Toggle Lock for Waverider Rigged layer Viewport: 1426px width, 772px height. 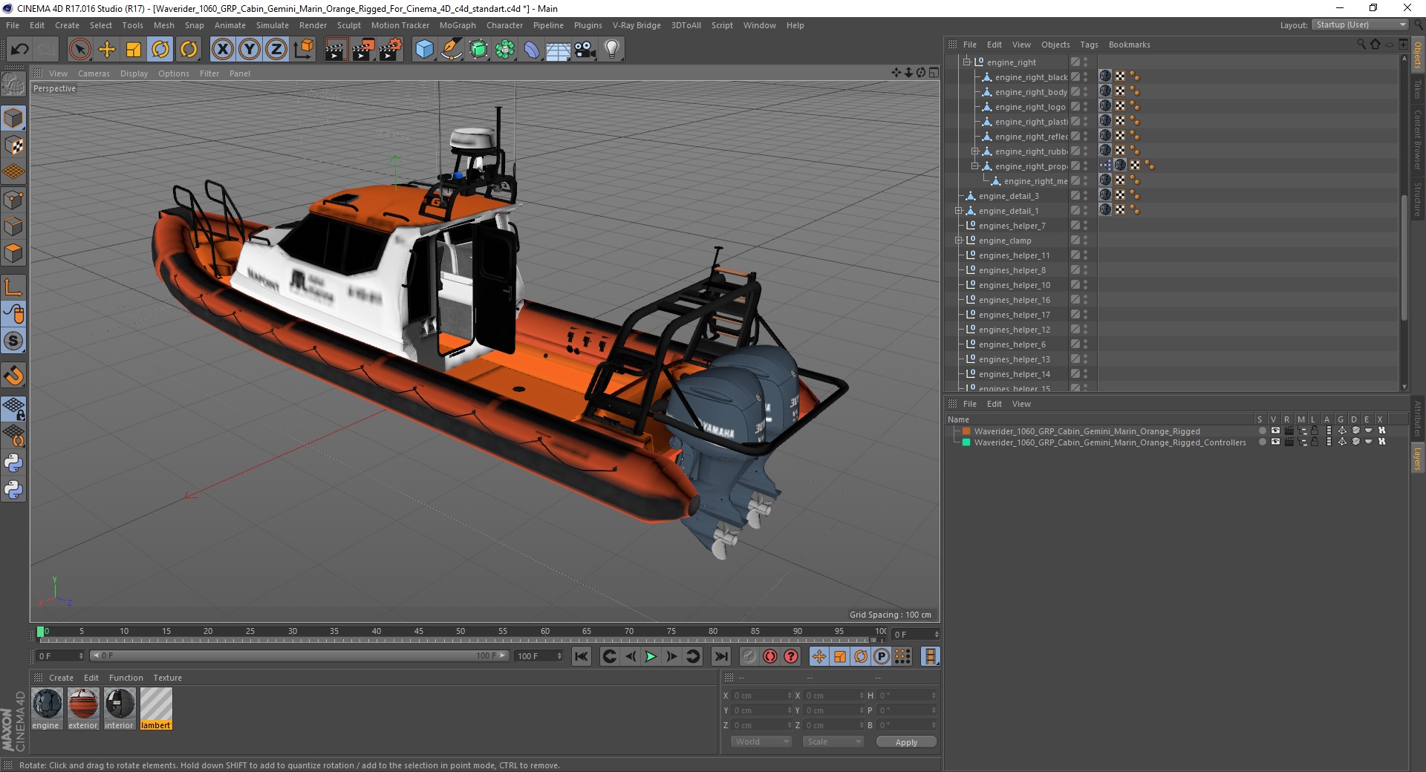[1314, 431]
